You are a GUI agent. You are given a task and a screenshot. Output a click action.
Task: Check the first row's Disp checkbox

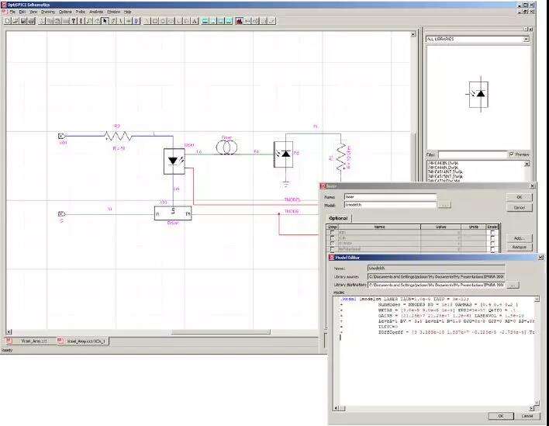point(333,233)
